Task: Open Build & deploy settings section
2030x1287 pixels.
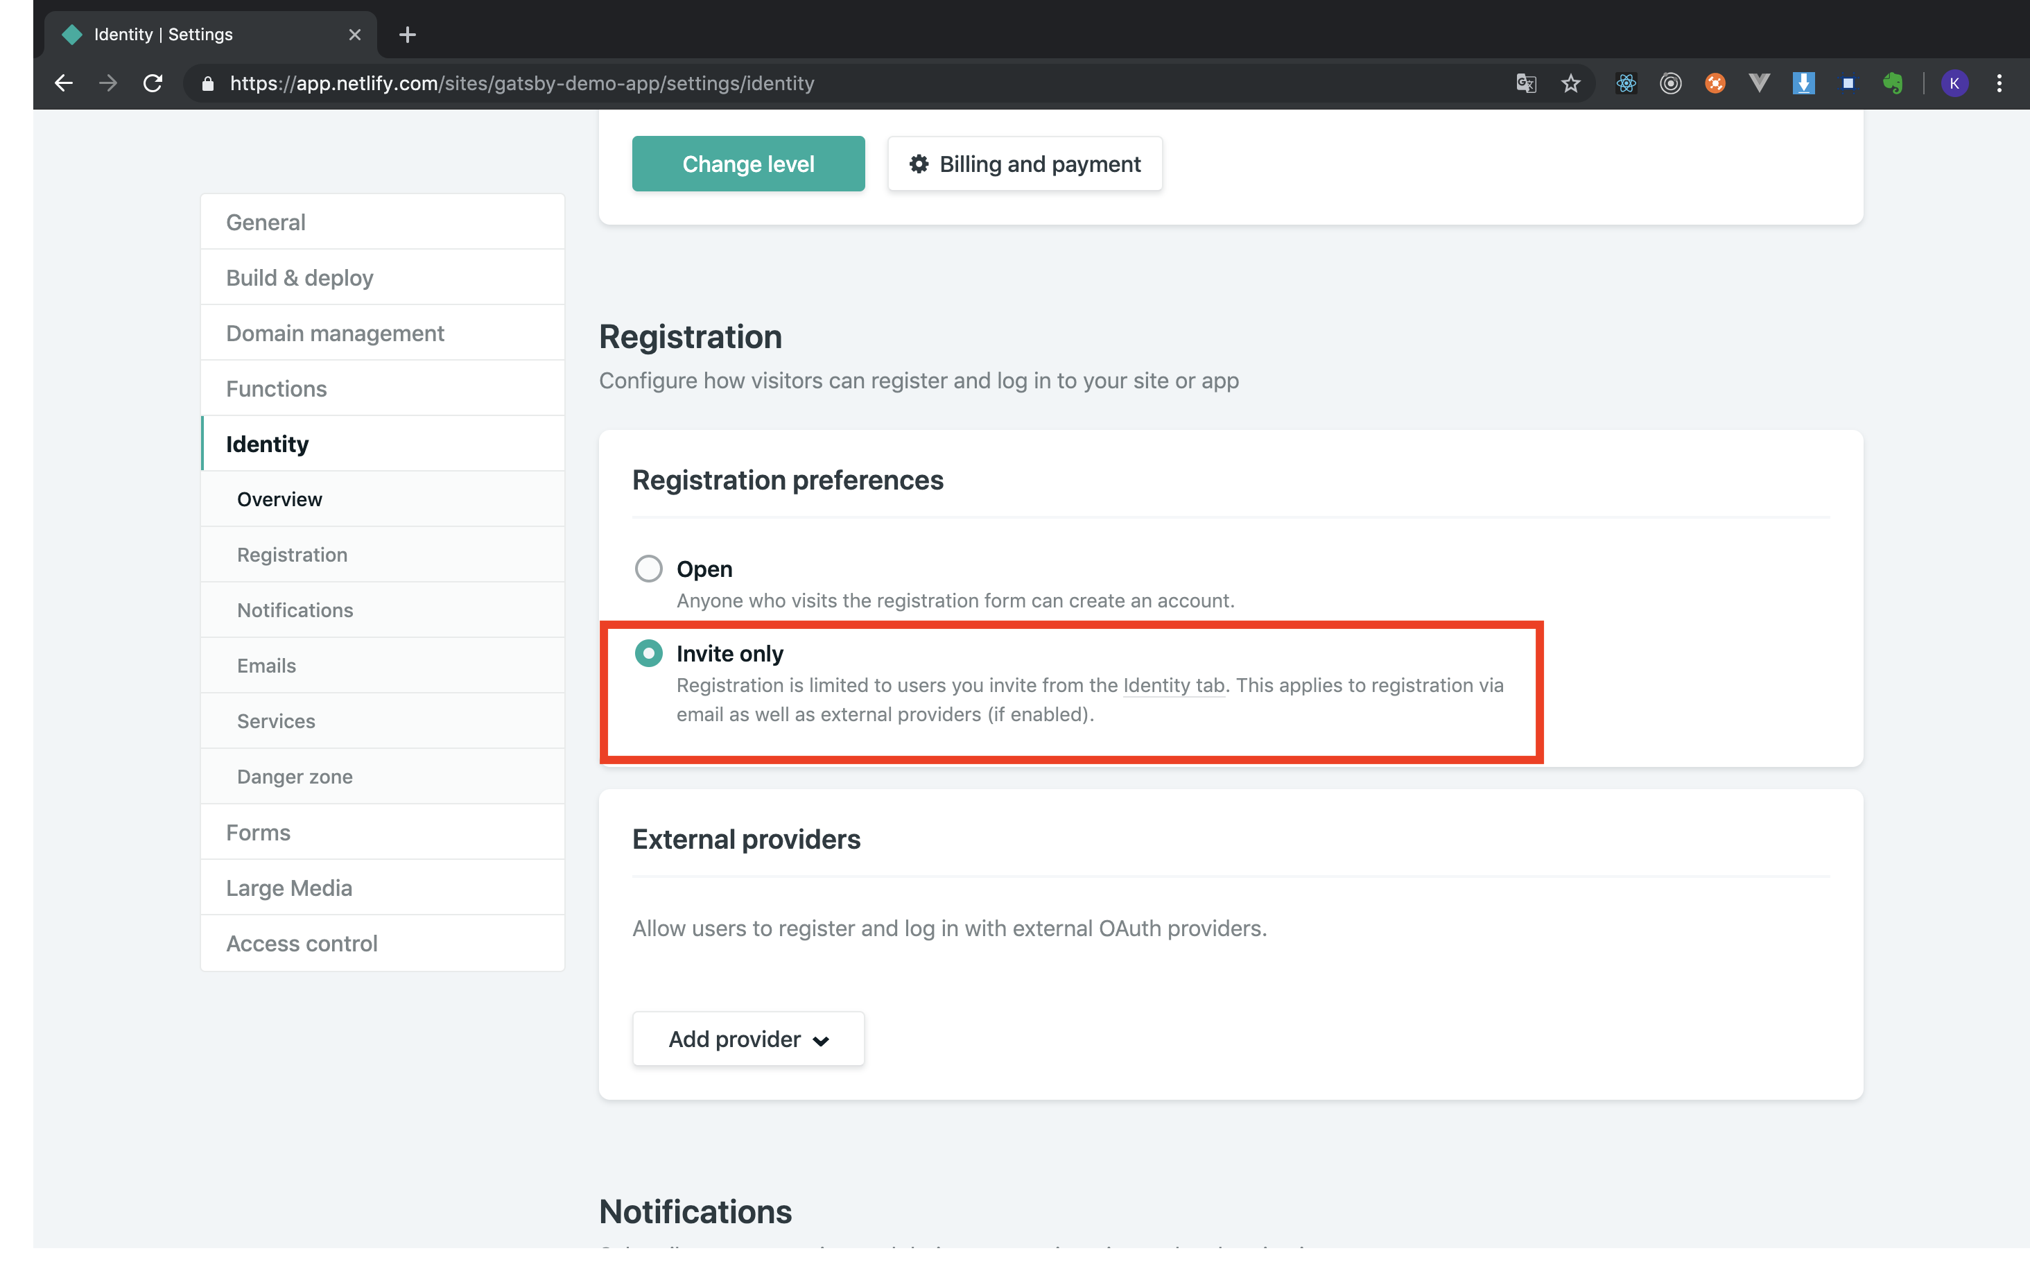Action: pyautogui.click(x=300, y=277)
